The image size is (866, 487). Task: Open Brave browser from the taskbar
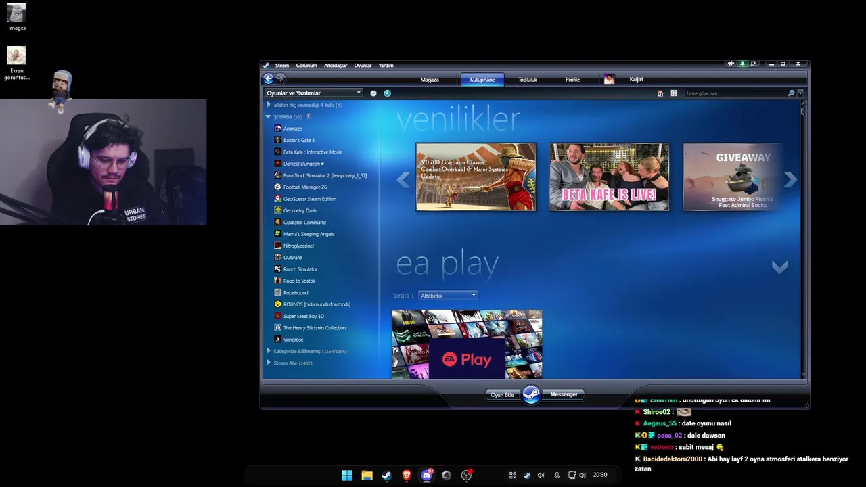pyautogui.click(x=407, y=476)
